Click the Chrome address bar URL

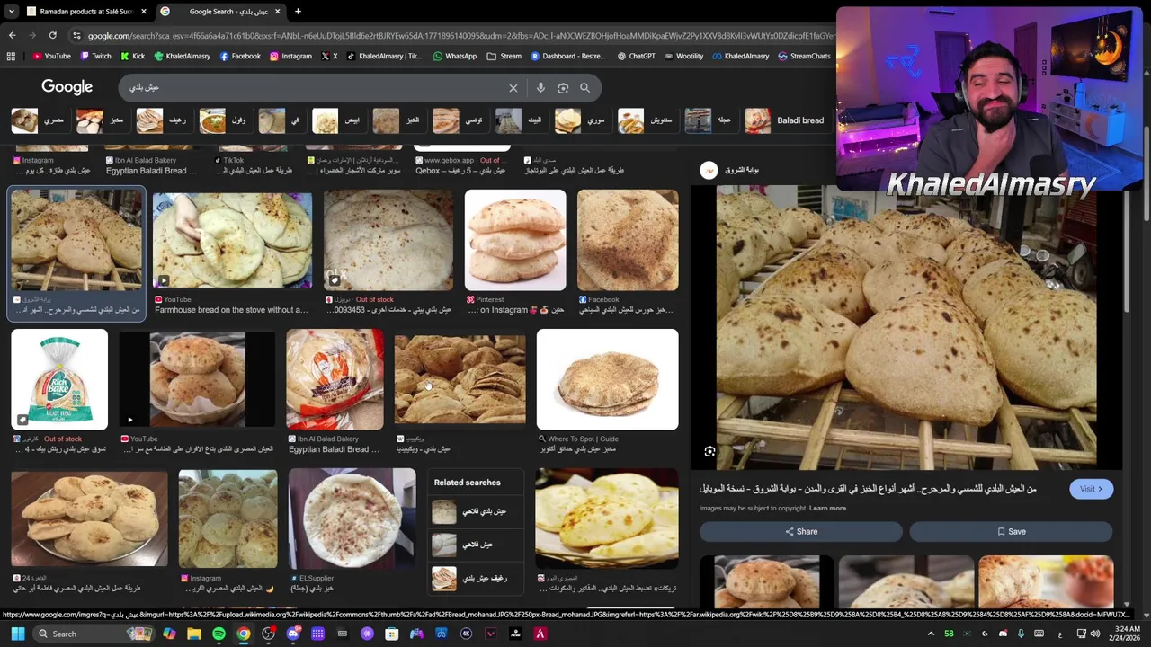click(x=459, y=35)
